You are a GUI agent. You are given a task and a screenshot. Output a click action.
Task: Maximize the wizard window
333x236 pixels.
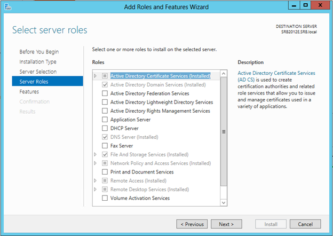coord(305,5)
